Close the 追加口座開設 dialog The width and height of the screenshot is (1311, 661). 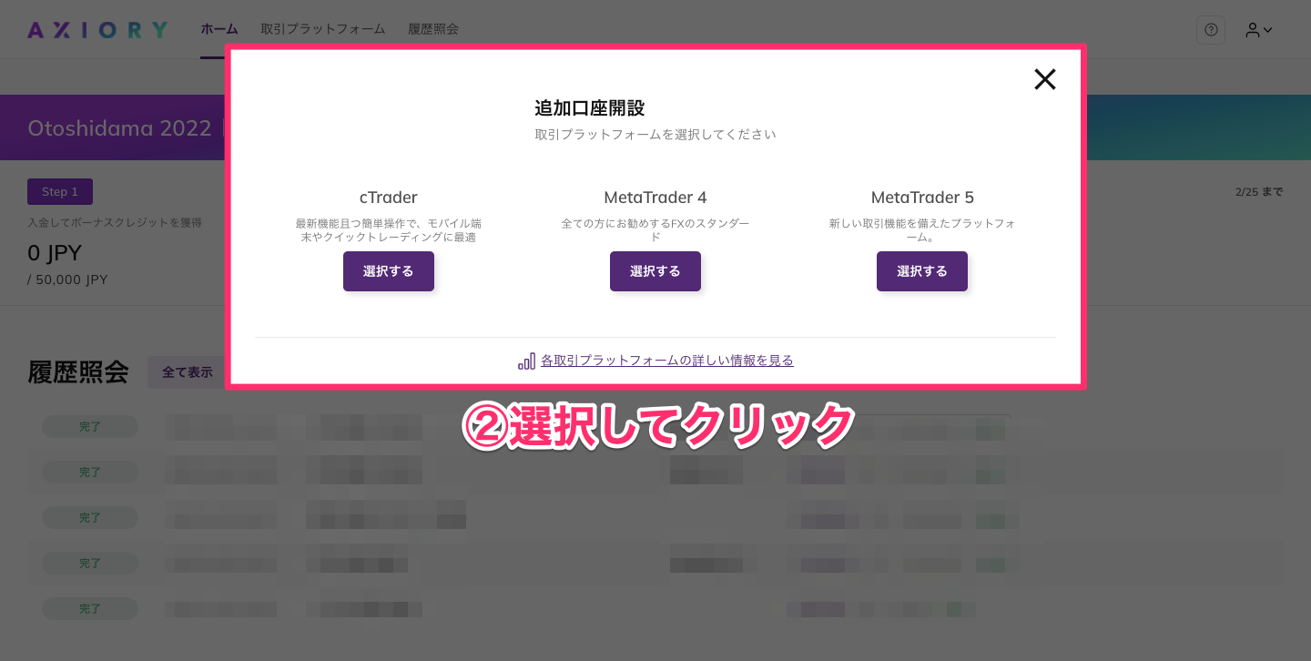point(1044,79)
